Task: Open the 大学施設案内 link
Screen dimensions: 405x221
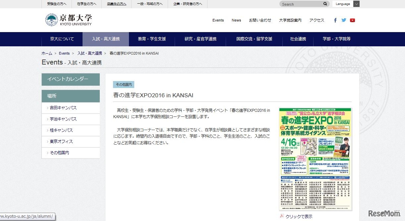Action: pyautogui.click(x=290, y=20)
